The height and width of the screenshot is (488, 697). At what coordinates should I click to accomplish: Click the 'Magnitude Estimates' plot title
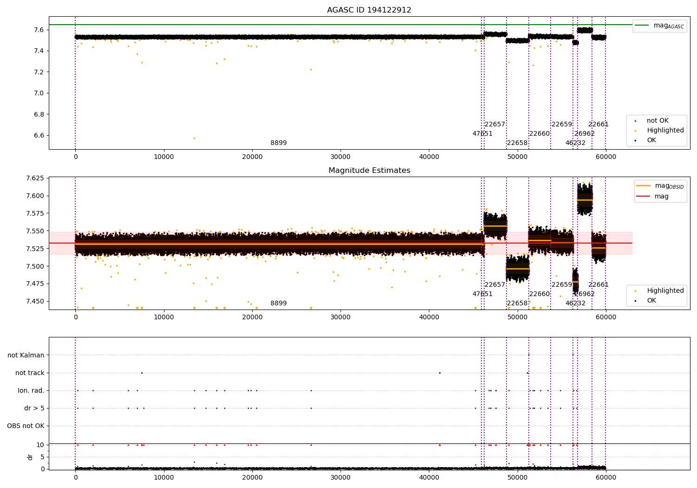pyautogui.click(x=369, y=171)
